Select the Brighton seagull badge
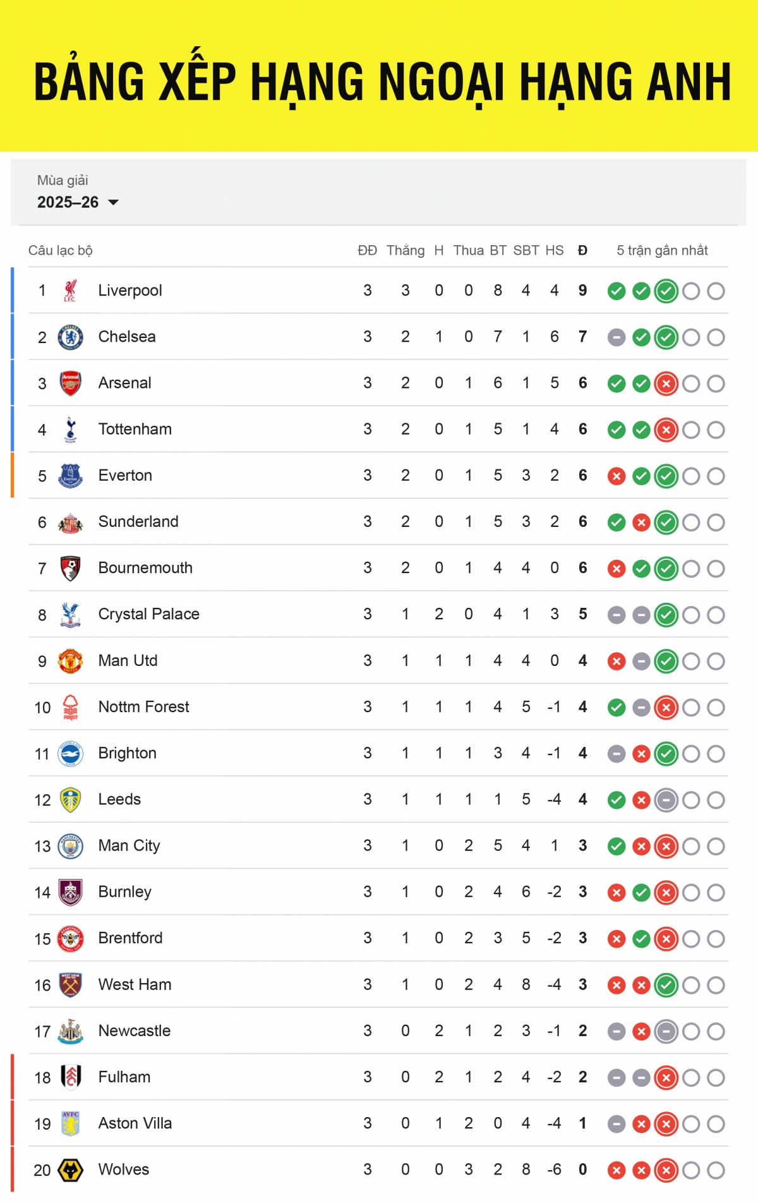This screenshot has height=1203, width=758. (x=70, y=754)
